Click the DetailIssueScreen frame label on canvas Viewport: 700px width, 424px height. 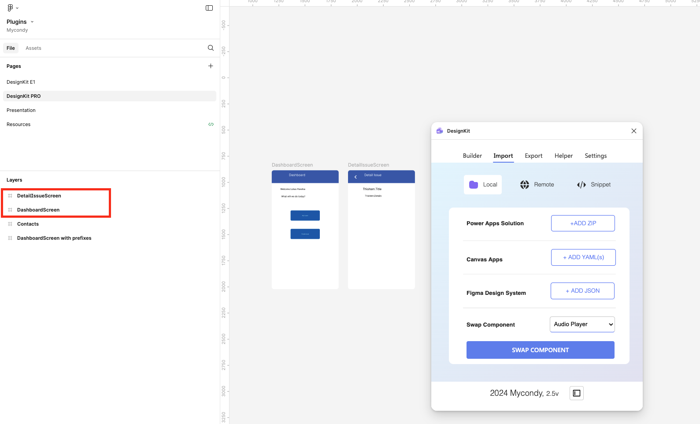369,165
